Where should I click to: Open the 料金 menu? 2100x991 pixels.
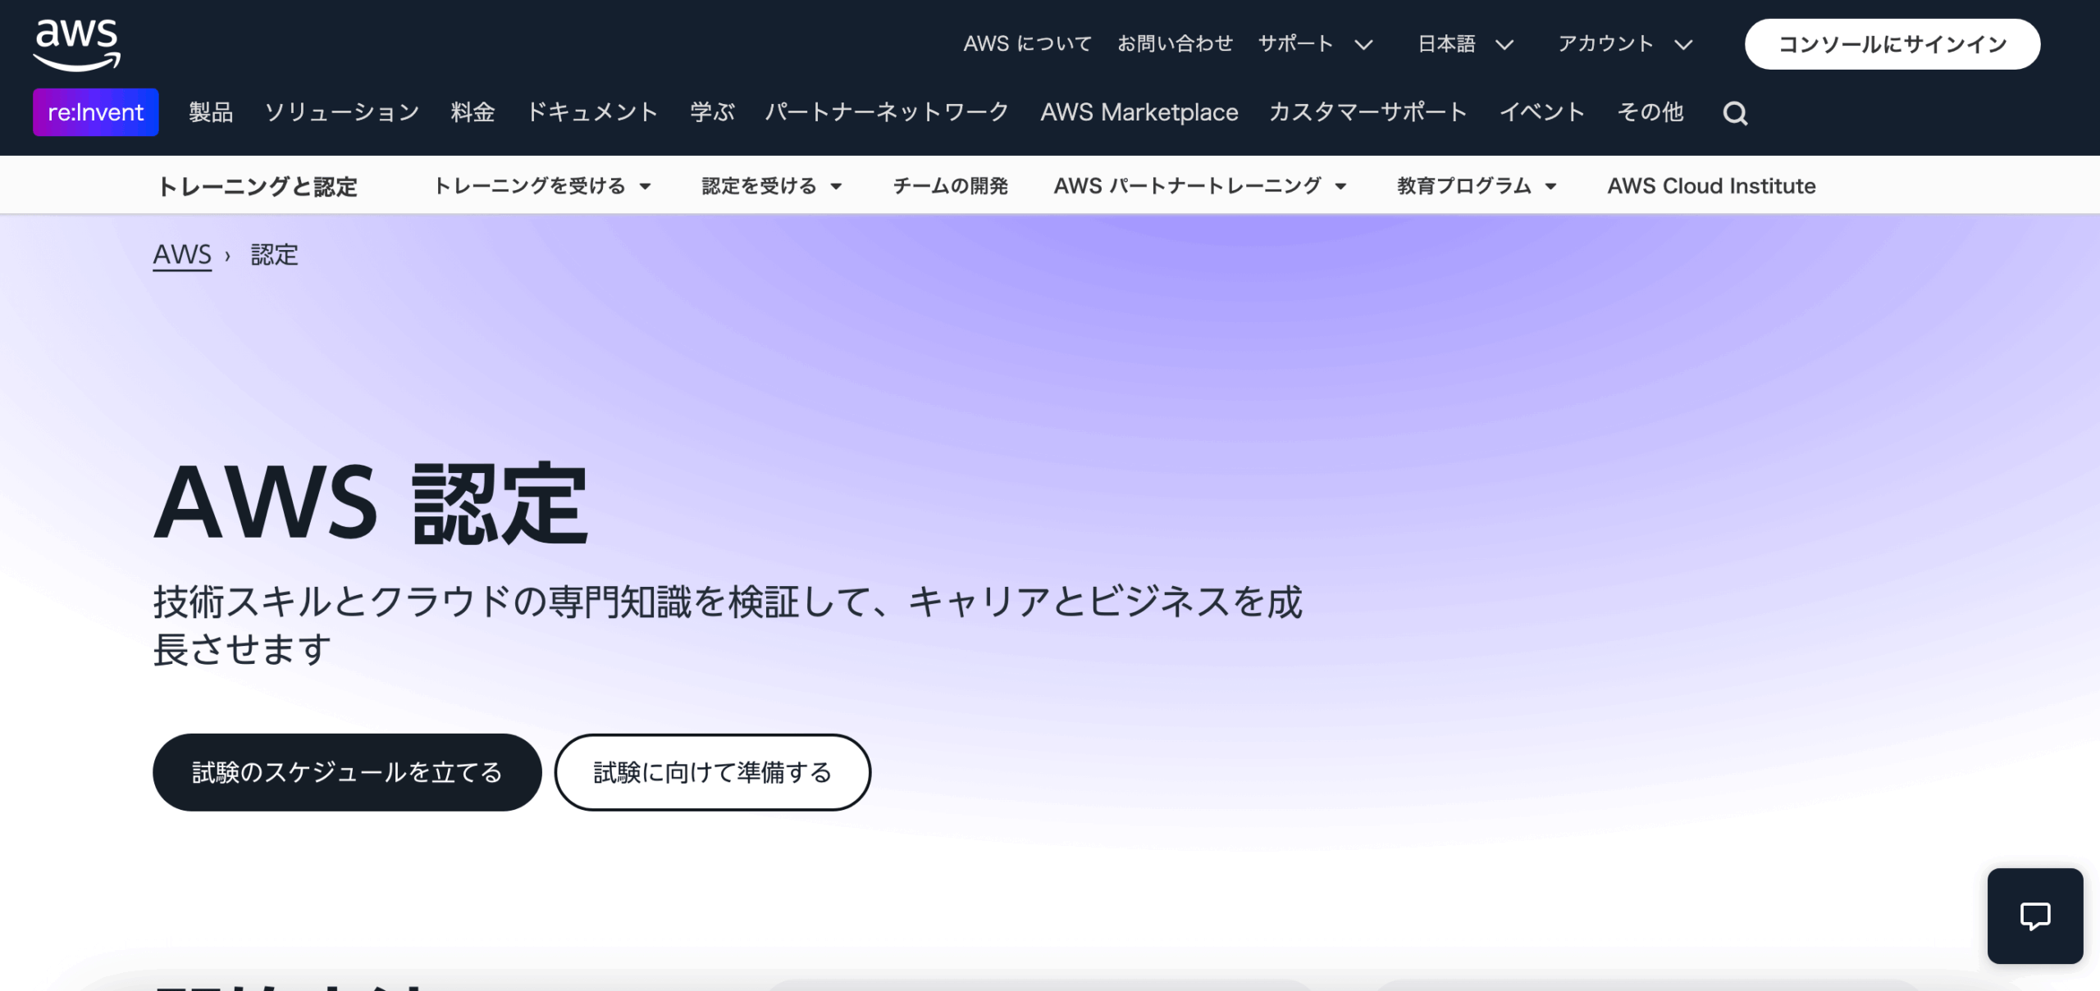(472, 112)
